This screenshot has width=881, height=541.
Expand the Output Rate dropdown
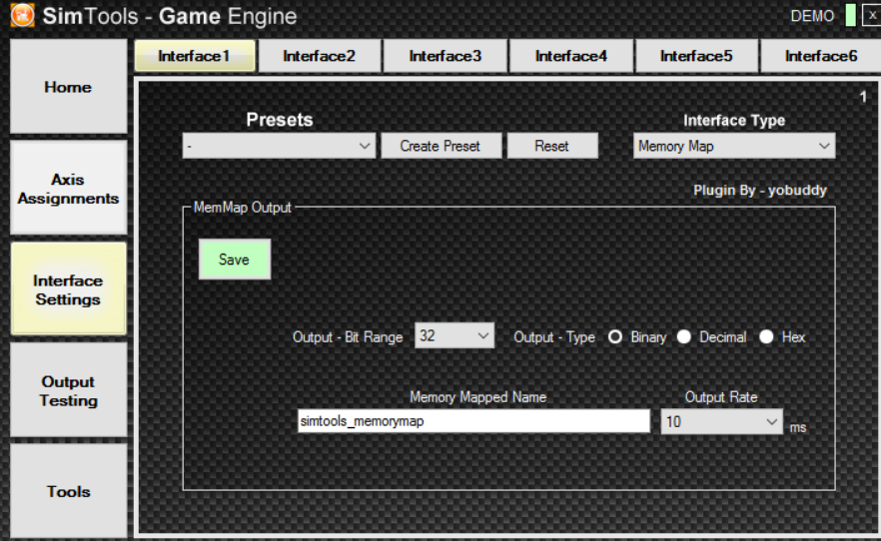click(x=722, y=421)
